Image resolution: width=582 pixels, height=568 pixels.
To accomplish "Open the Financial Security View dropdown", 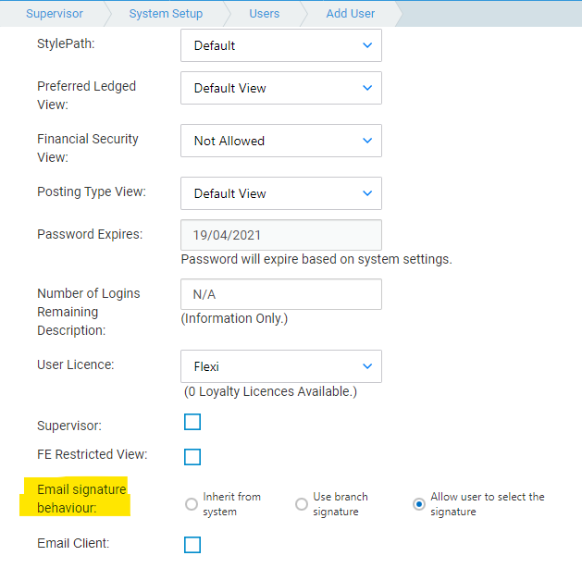I will pyautogui.click(x=281, y=141).
